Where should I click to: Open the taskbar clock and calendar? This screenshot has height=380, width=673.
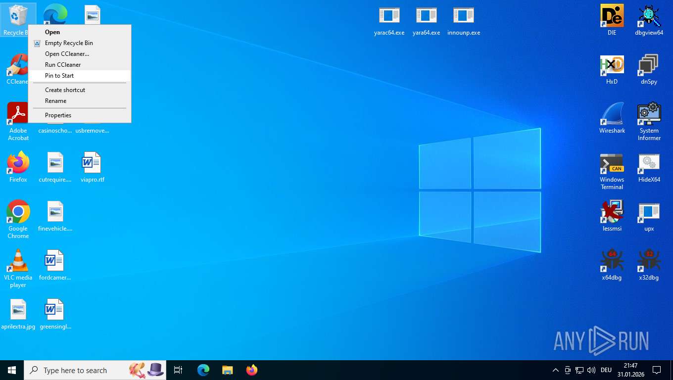[630, 370]
